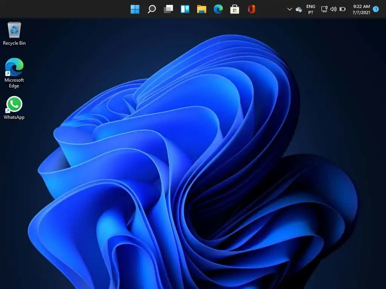Switch the ENG PT input language
The width and height of the screenshot is (386, 289).
coord(311,9)
